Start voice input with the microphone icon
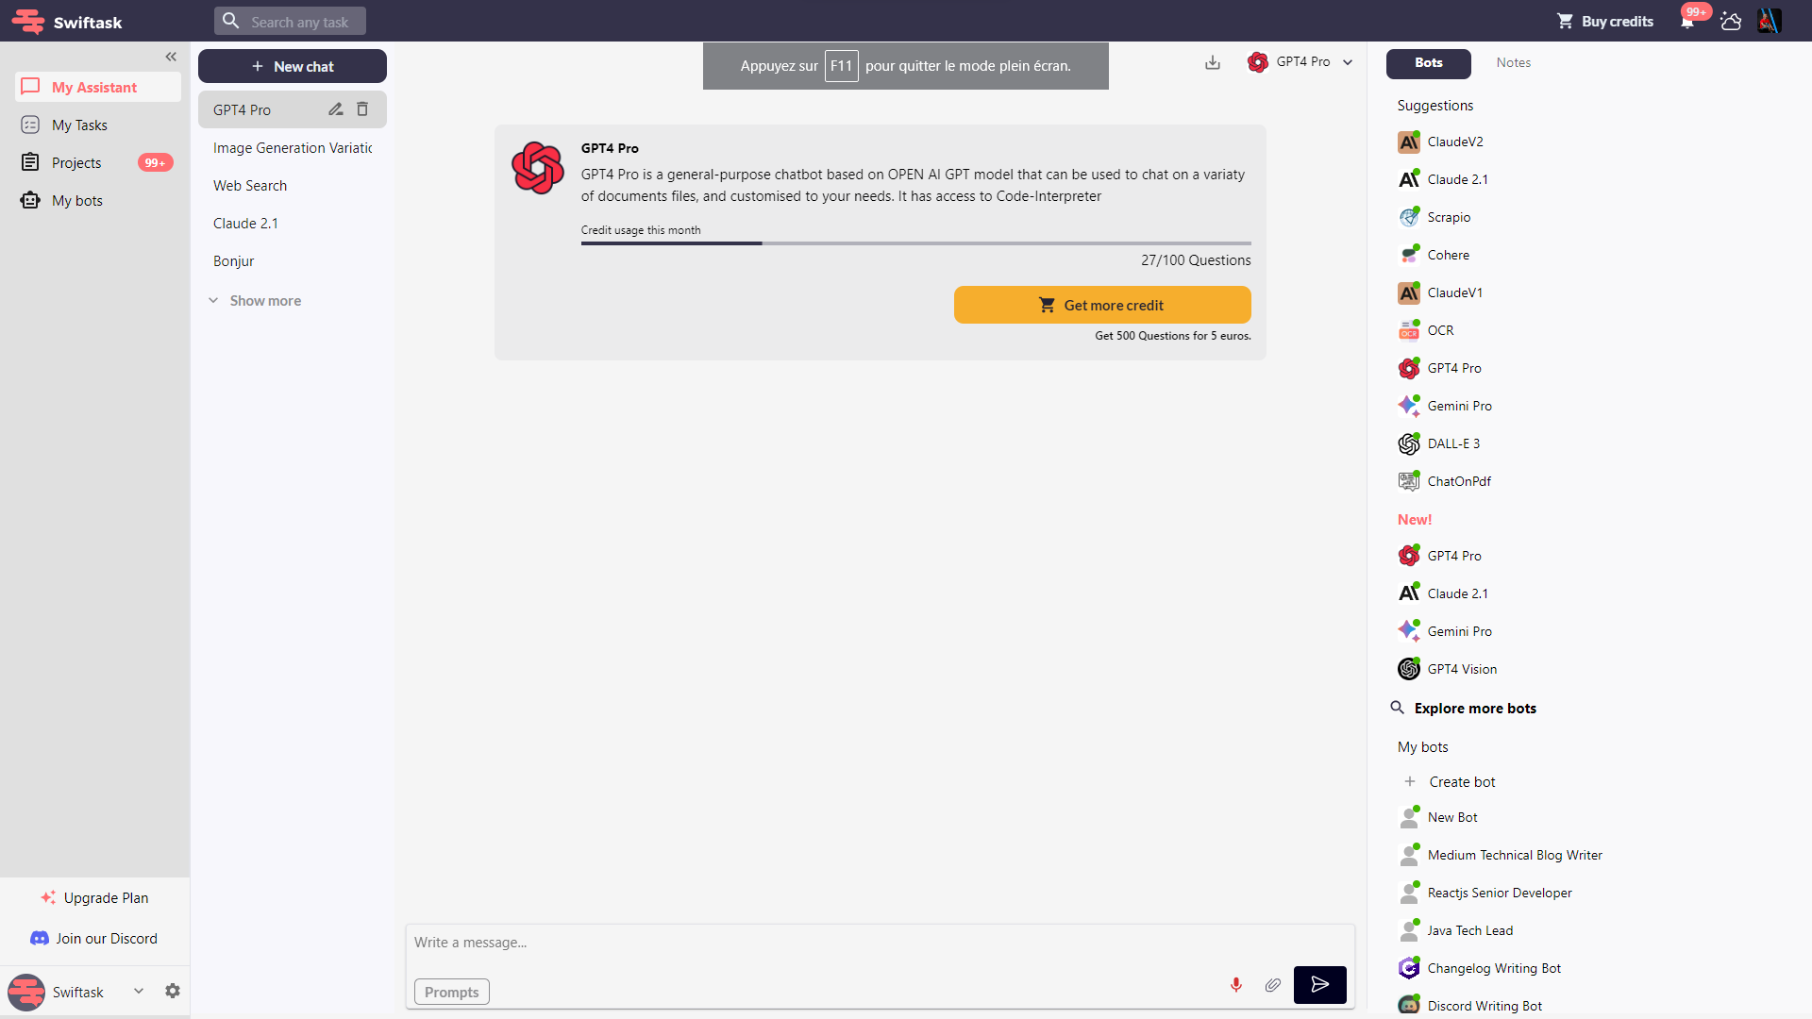 [1236, 985]
